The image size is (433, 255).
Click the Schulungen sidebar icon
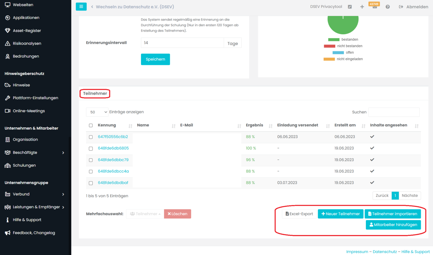click(x=8, y=165)
